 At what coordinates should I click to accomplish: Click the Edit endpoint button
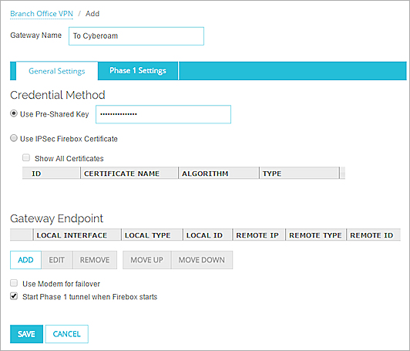click(x=57, y=260)
